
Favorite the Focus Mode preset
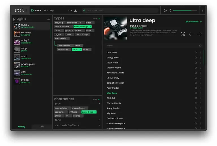[196, 62]
